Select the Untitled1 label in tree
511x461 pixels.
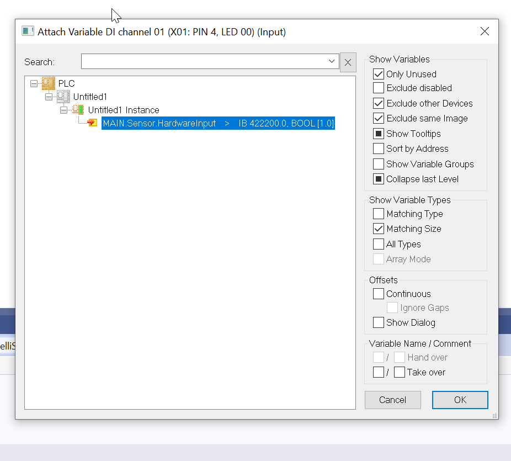90,97
